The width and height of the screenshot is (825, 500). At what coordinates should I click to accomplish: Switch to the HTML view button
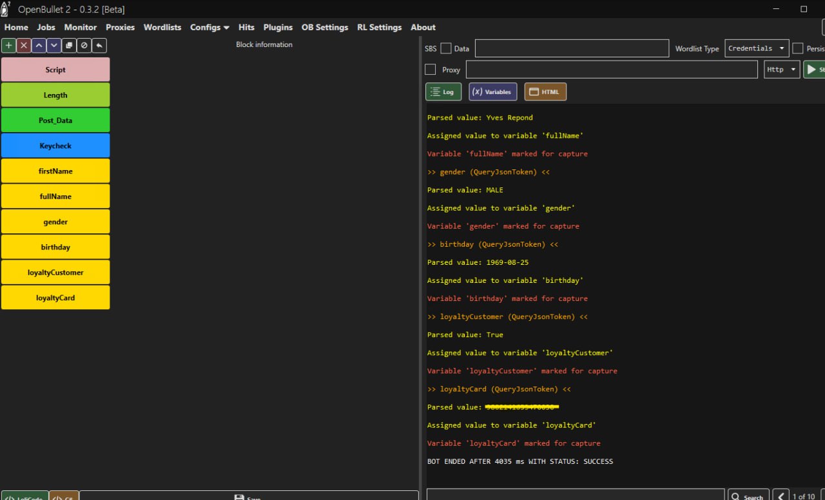point(545,92)
